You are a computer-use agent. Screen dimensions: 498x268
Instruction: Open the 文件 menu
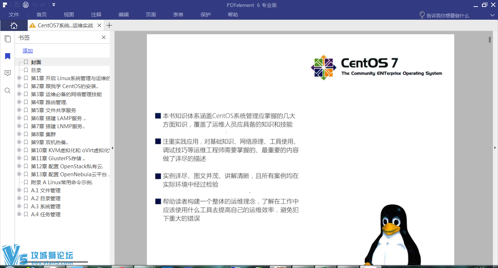[x=14, y=15]
